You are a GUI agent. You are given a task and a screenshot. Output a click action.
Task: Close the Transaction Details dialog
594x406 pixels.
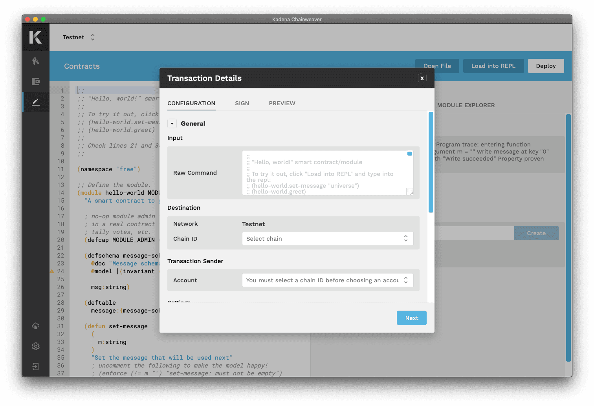click(x=422, y=78)
